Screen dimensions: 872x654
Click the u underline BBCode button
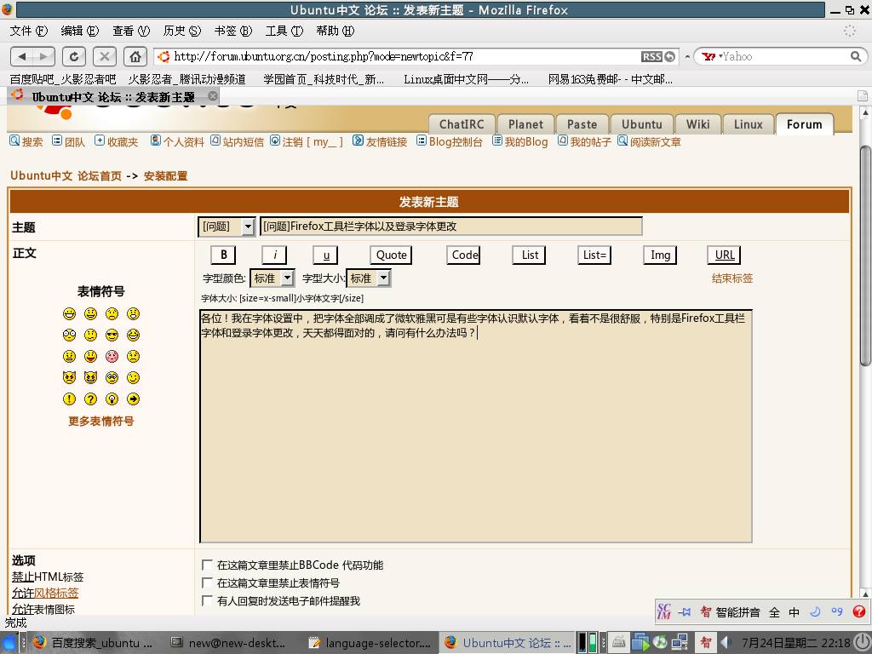click(326, 255)
